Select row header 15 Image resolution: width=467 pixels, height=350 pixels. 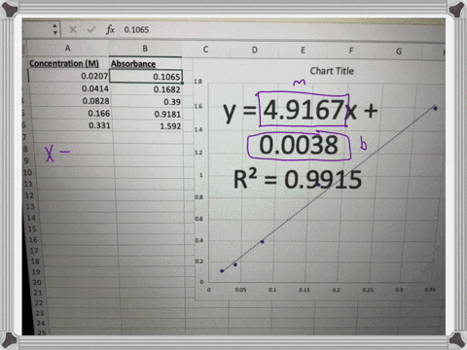pyautogui.click(x=32, y=228)
